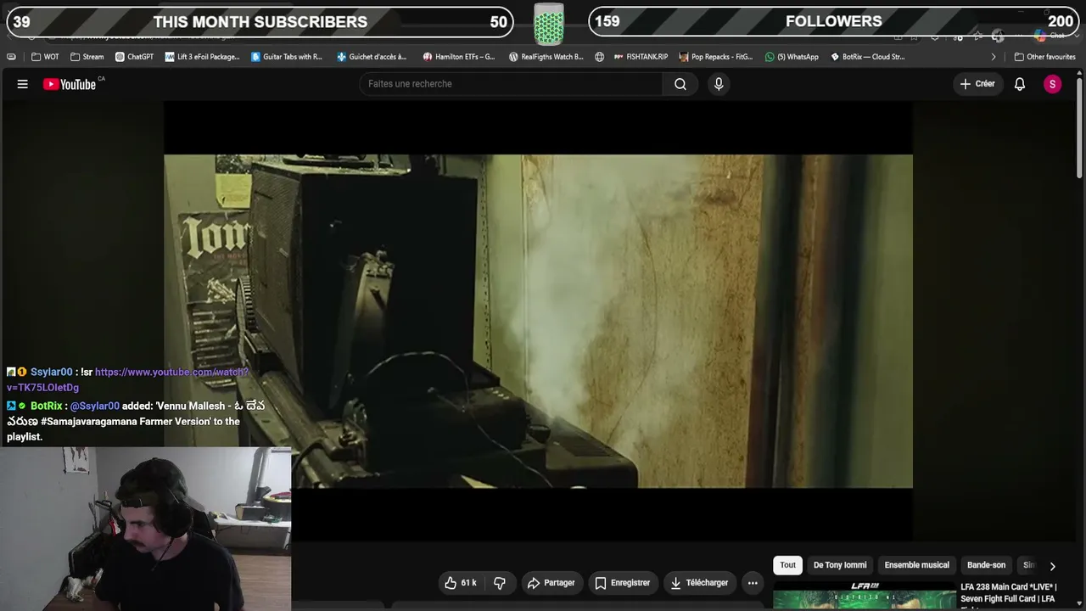Select the 'De Tony Iommi' chip
The height and width of the screenshot is (611, 1086).
click(x=840, y=565)
